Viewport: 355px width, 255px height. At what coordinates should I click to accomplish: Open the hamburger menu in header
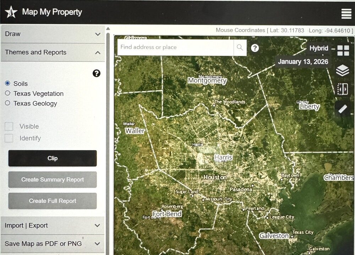click(x=346, y=14)
